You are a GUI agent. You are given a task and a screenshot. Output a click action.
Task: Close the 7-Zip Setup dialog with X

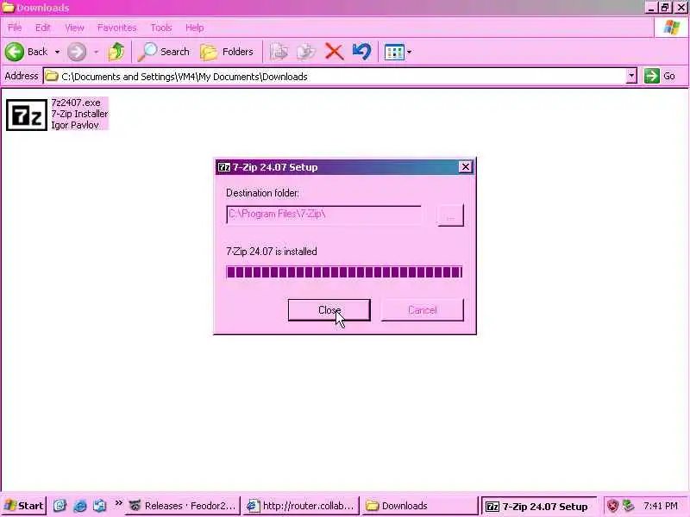coord(465,166)
